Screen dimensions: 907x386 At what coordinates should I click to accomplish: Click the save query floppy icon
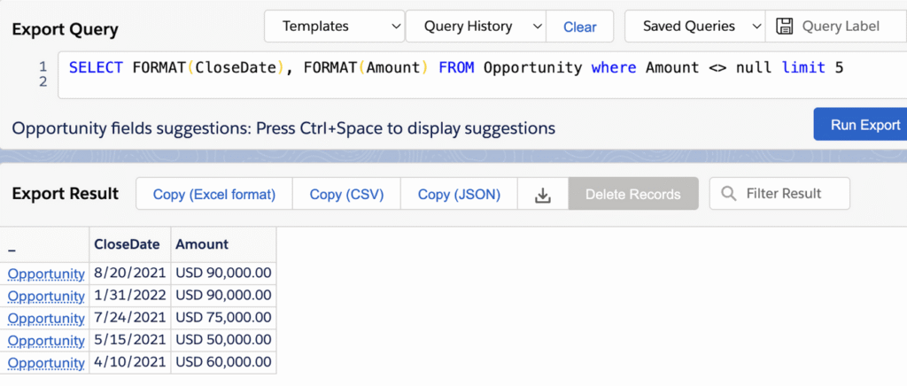(x=784, y=27)
